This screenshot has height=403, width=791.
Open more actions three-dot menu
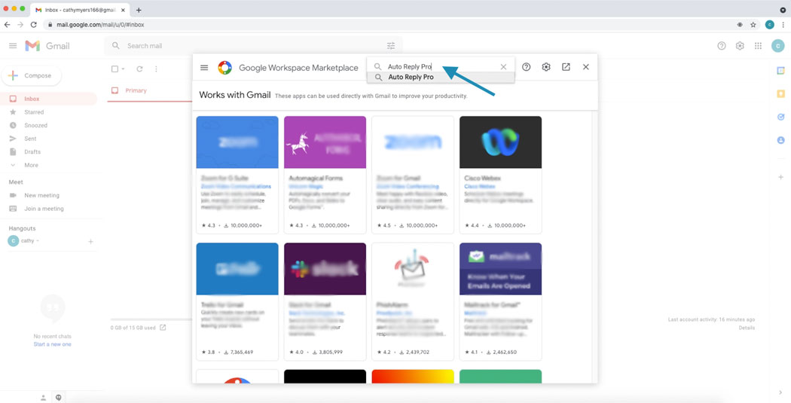click(156, 69)
